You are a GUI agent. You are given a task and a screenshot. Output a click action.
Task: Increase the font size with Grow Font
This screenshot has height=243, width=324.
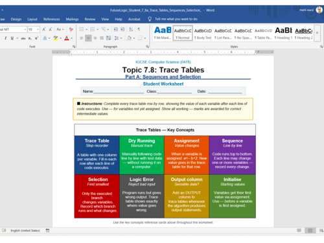(x=44, y=29)
